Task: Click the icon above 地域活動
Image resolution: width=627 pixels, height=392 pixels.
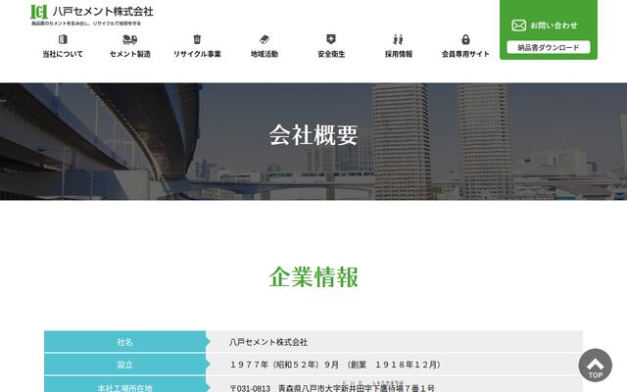Action: point(265,39)
